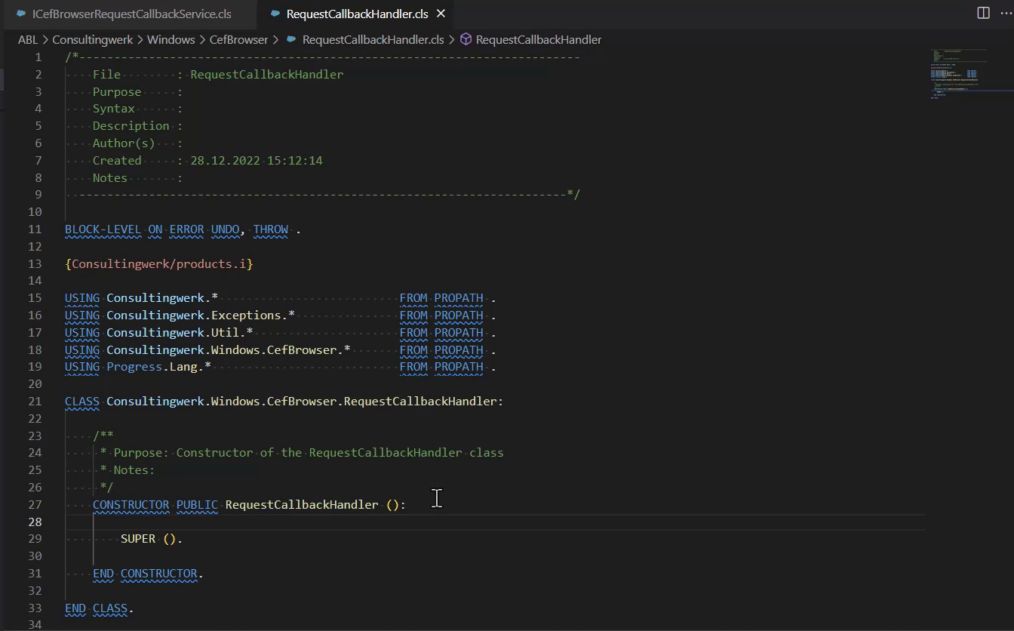Open the split editor icon top right
Viewport: 1014px width, 631px height.
(x=982, y=13)
